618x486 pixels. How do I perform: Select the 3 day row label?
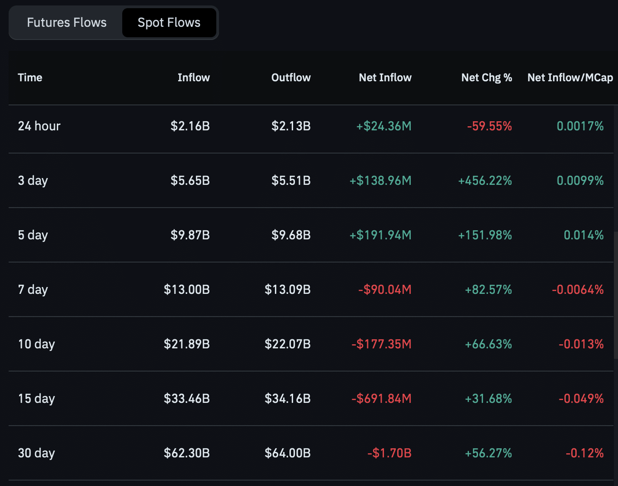click(x=33, y=181)
